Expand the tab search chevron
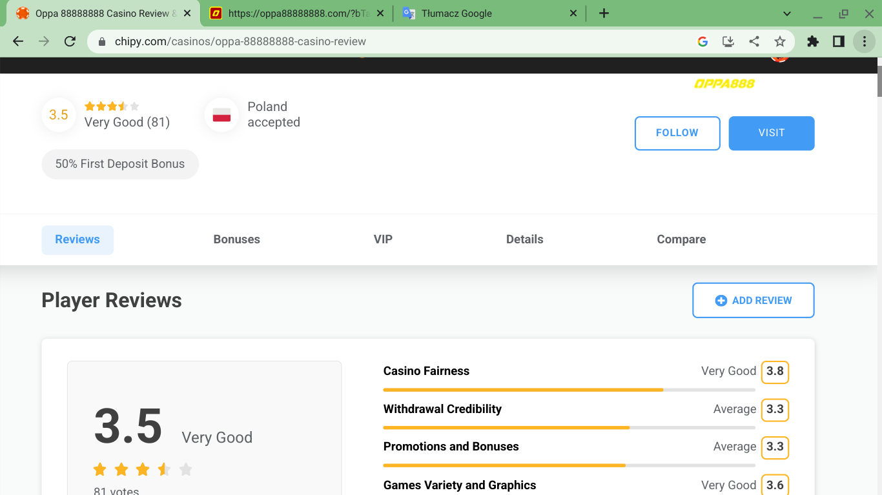The image size is (882, 495). coord(786,14)
